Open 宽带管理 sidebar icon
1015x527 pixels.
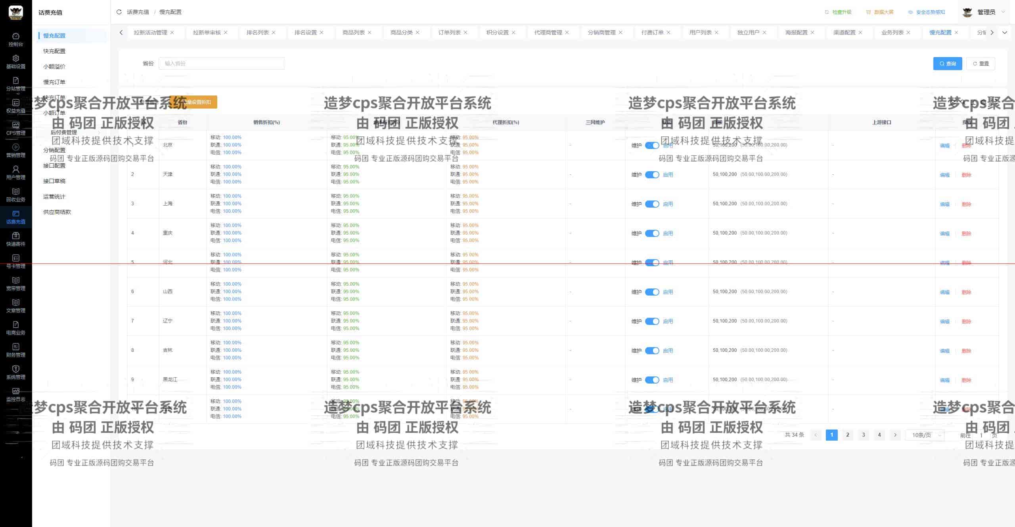click(16, 284)
